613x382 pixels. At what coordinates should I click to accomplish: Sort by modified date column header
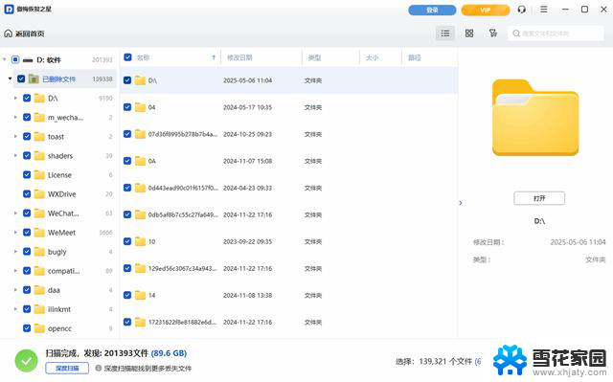coord(239,57)
